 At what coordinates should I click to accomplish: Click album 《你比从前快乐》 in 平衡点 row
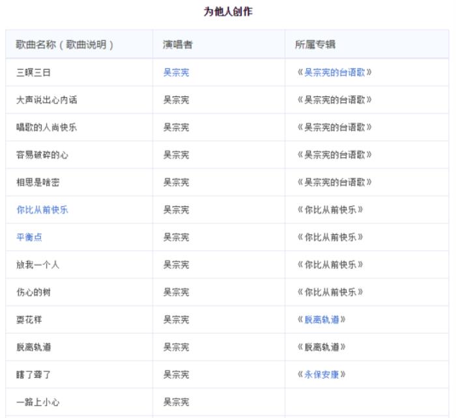330,237
